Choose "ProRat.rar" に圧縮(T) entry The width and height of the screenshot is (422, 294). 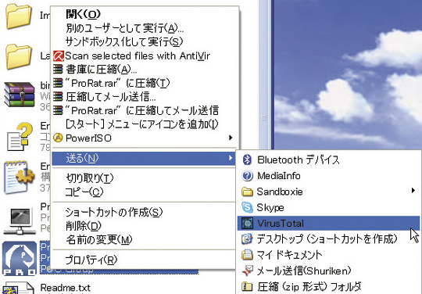[x=145, y=83]
